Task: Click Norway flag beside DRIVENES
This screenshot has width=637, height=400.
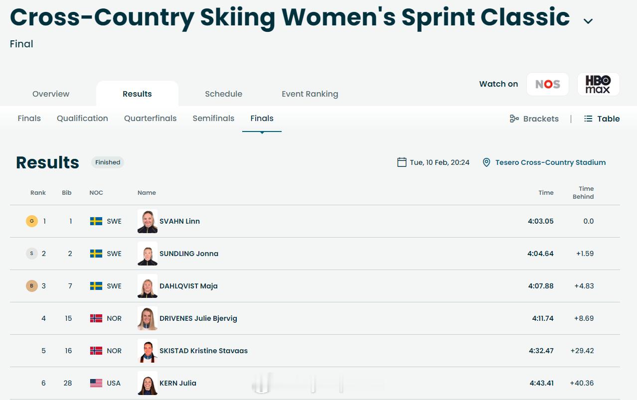Action: tap(96, 318)
